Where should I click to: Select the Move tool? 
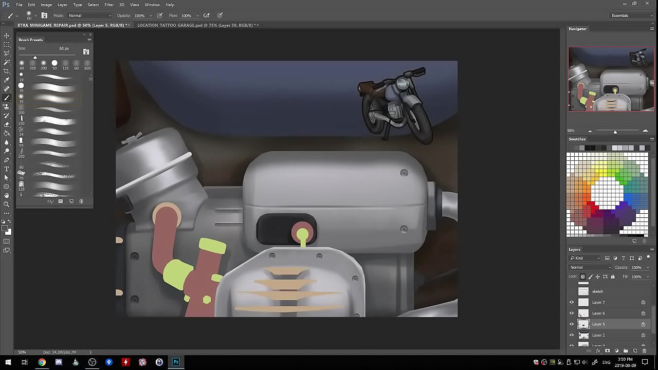(x=7, y=35)
